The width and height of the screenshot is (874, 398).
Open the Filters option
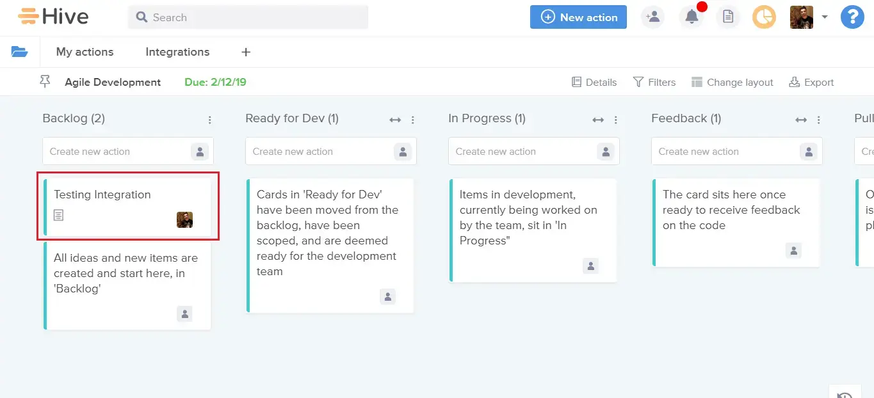point(654,82)
